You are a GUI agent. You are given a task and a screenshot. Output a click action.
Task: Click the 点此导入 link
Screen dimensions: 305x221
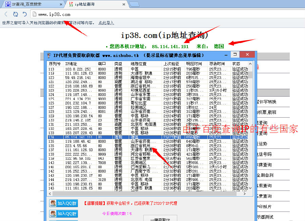[x=106, y=23]
